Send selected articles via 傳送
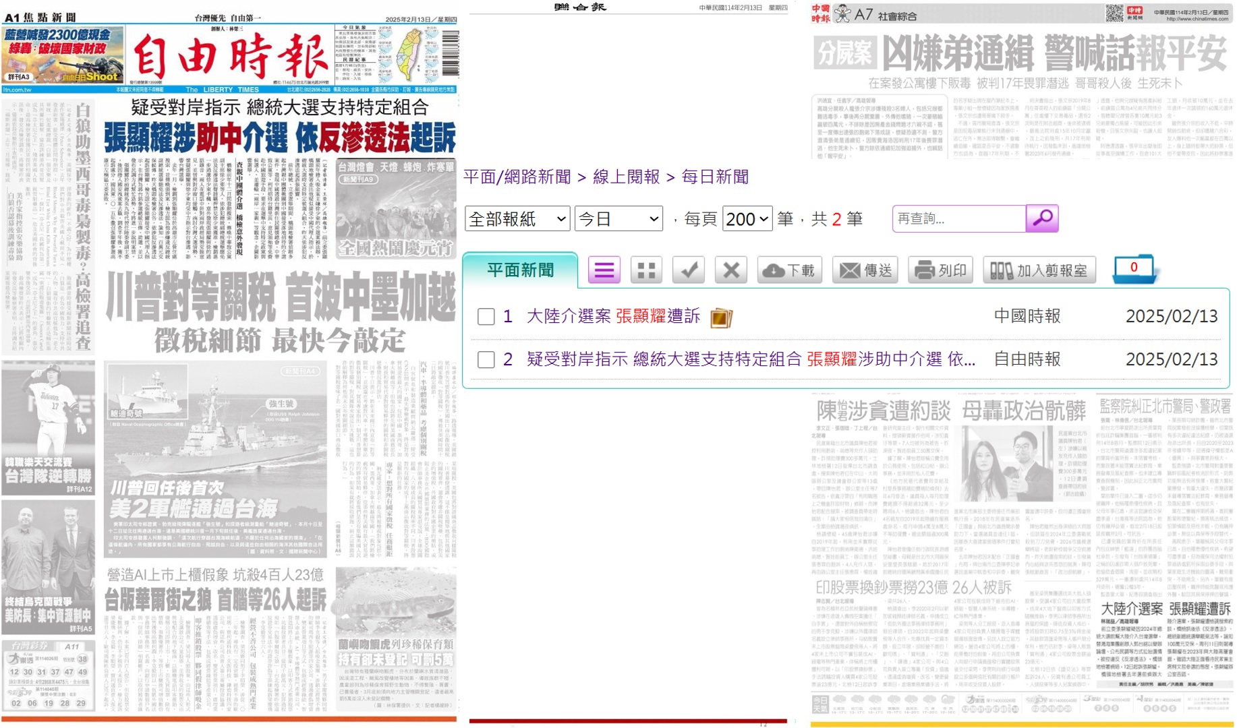 [x=865, y=270]
